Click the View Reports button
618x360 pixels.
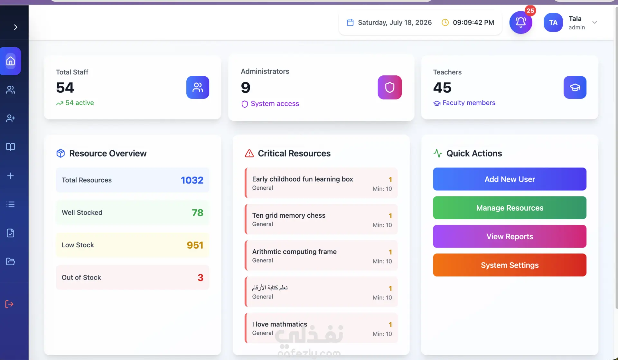(x=510, y=236)
